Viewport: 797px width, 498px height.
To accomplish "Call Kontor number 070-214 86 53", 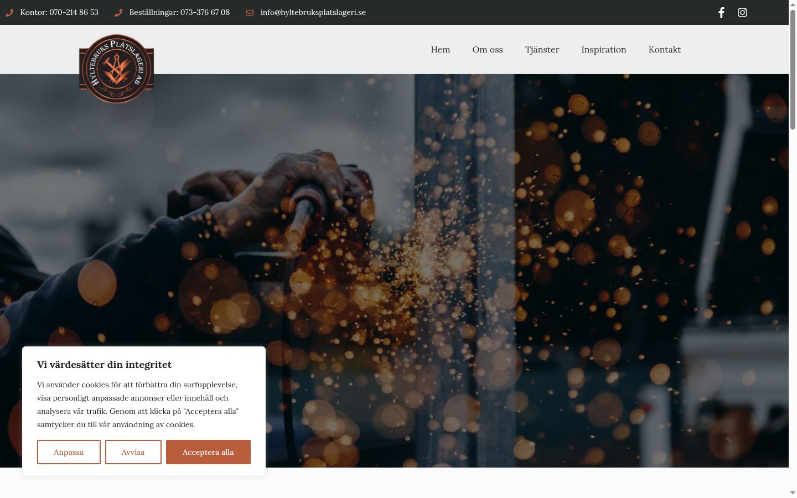I will tap(59, 12).
